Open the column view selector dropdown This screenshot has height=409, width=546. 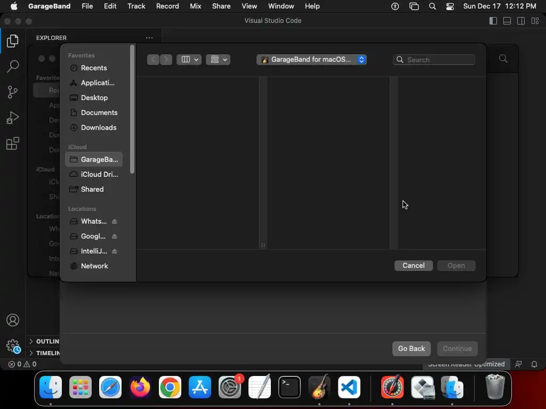(x=189, y=60)
